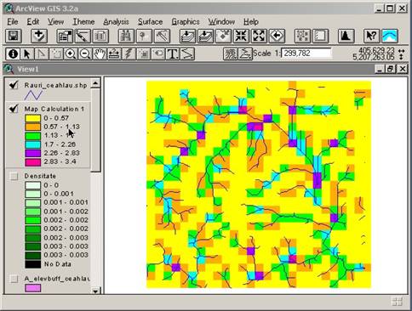Click the magenta 2.83 - 3.4 swatch
Image resolution: width=412 pixels, height=311 pixels.
(33, 161)
